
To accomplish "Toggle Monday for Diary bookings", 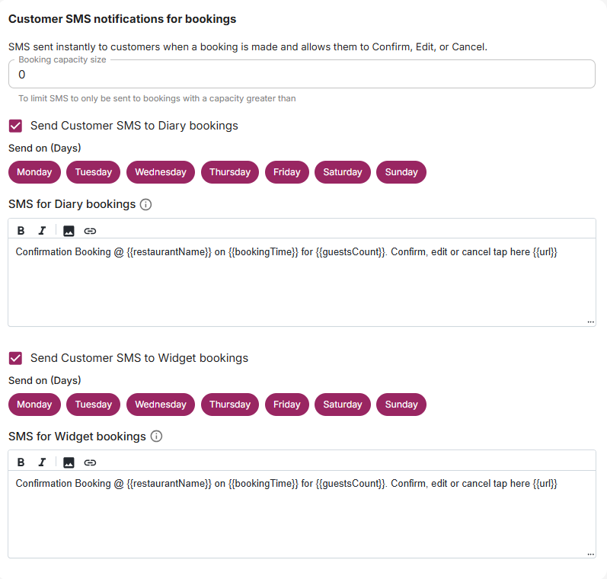I will pos(34,172).
